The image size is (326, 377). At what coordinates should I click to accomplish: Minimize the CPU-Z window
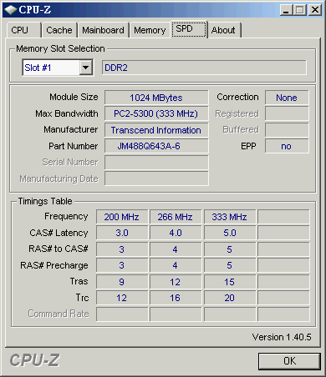[x=286, y=10]
